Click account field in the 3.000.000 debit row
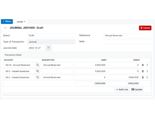 tap(20, 71)
